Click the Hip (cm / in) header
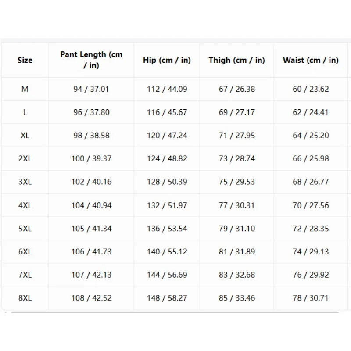Screen dimensions: 351x351 pyautogui.click(x=167, y=60)
